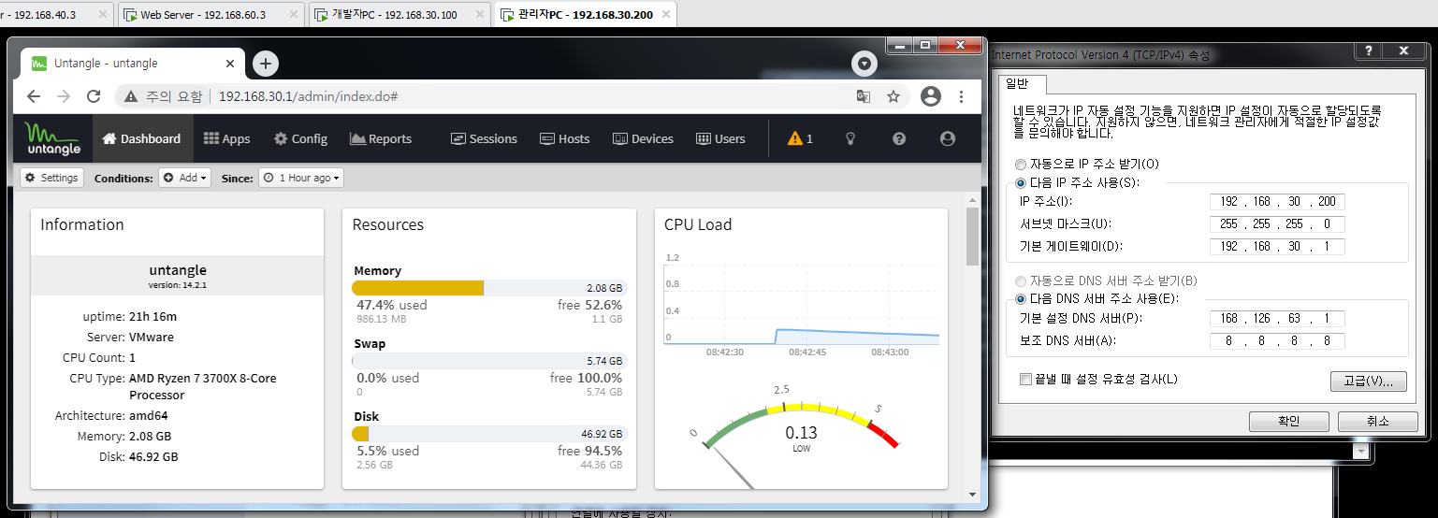This screenshot has height=518, width=1438.
Task: Click the address bar URL 192.168.30.1/admin/index.do#
Action: [309, 96]
